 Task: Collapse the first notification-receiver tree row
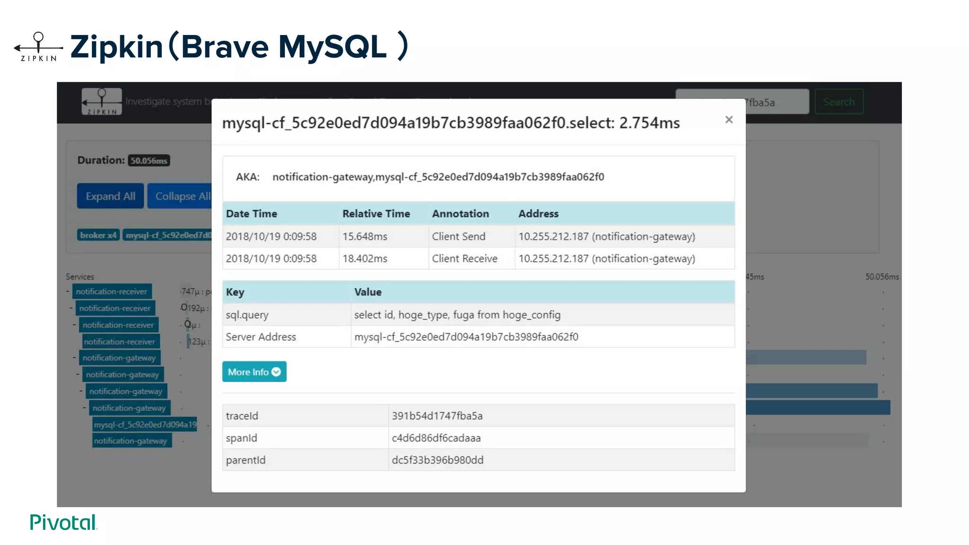[68, 291]
